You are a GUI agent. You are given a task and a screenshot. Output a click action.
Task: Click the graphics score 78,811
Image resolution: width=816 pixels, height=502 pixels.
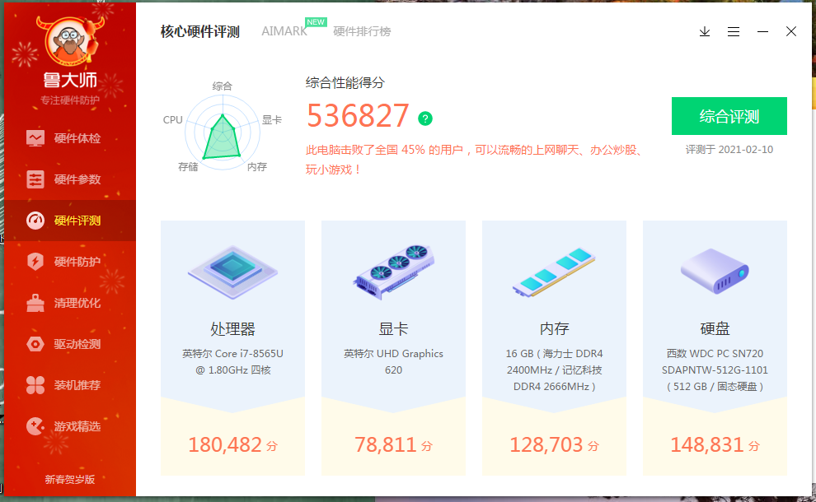pyautogui.click(x=386, y=445)
